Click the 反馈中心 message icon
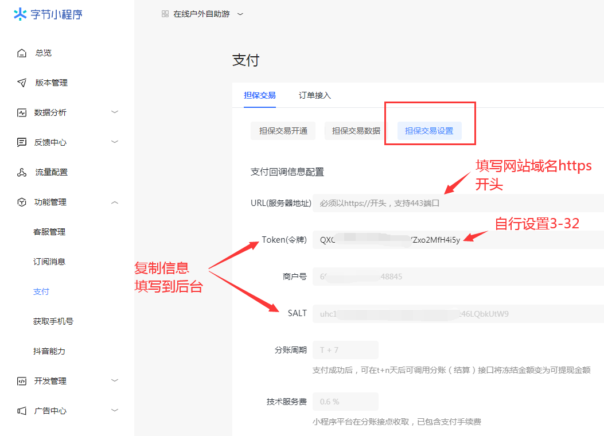 pos(22,142)
